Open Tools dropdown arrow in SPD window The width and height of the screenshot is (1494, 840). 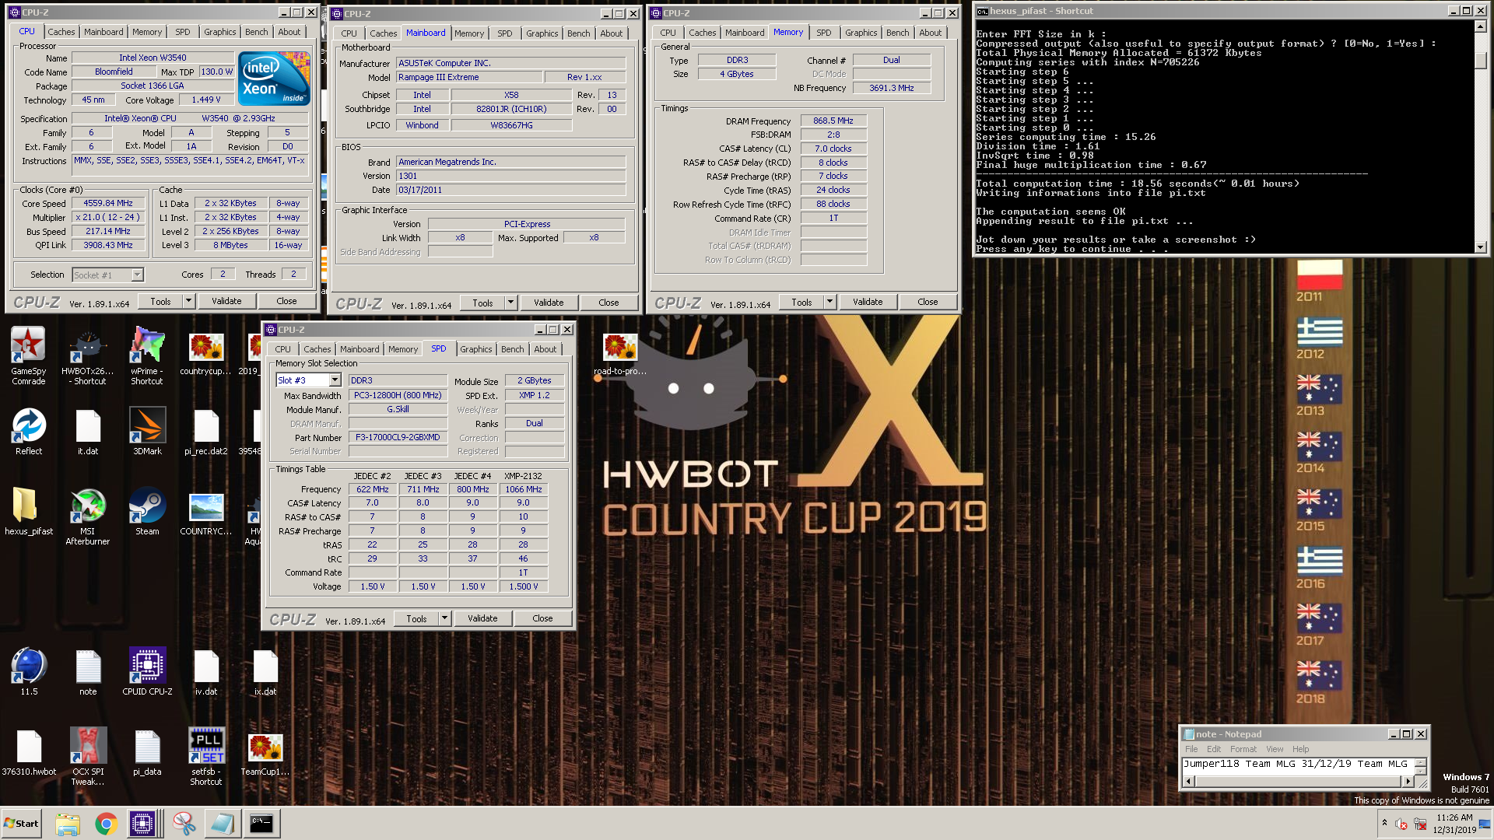444,618
